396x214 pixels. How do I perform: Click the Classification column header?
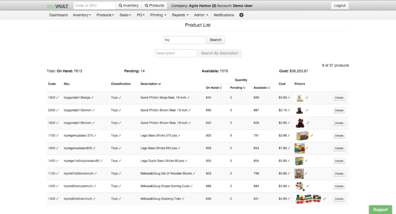click(121, 84)
